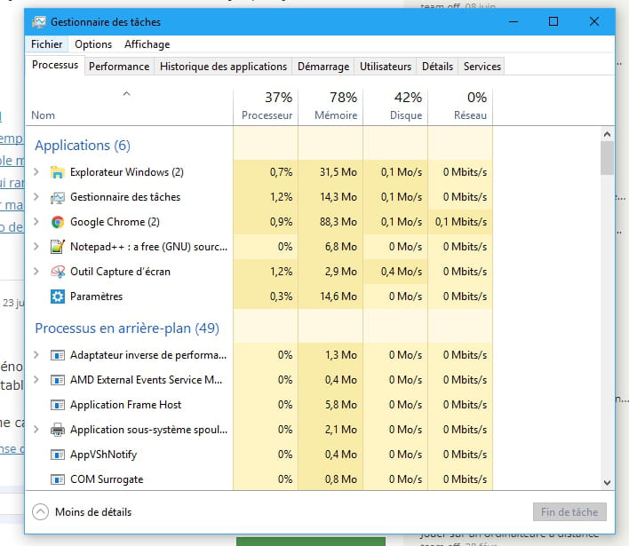Screen dimensions: 629x546
Task: Switch to the Utilisateurs tab
Action: 386,67
